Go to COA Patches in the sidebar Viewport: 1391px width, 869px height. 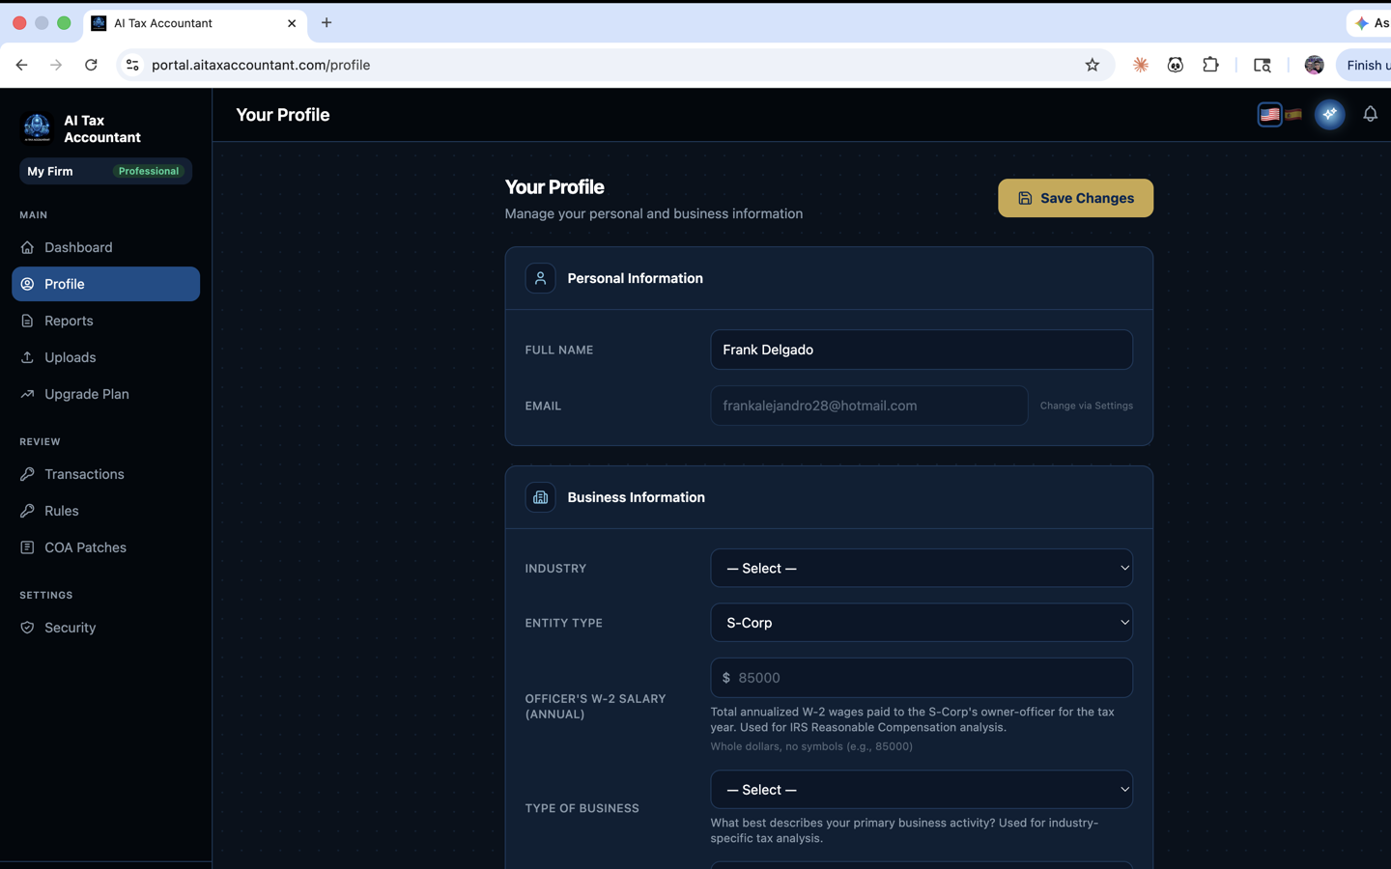pos(105,547)
